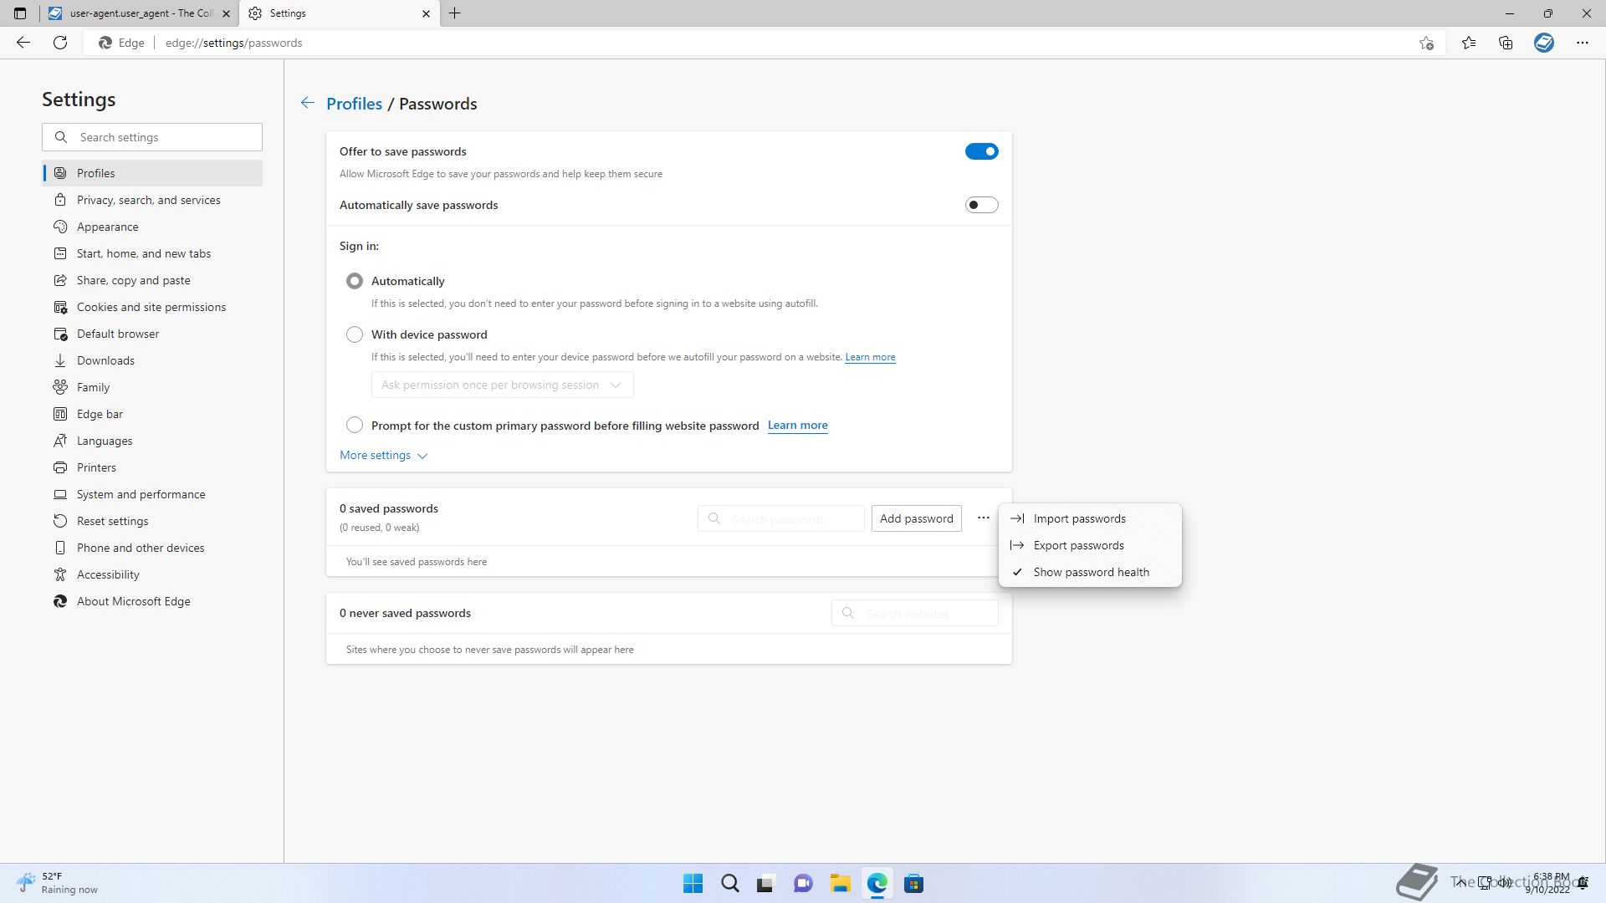Screen dimensions: 1606x903
Task: Choose Import passwords
Action: point(1090,518)
